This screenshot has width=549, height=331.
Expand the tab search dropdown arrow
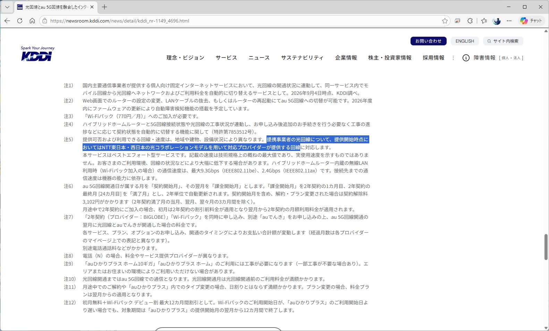(x=7, y=7)
